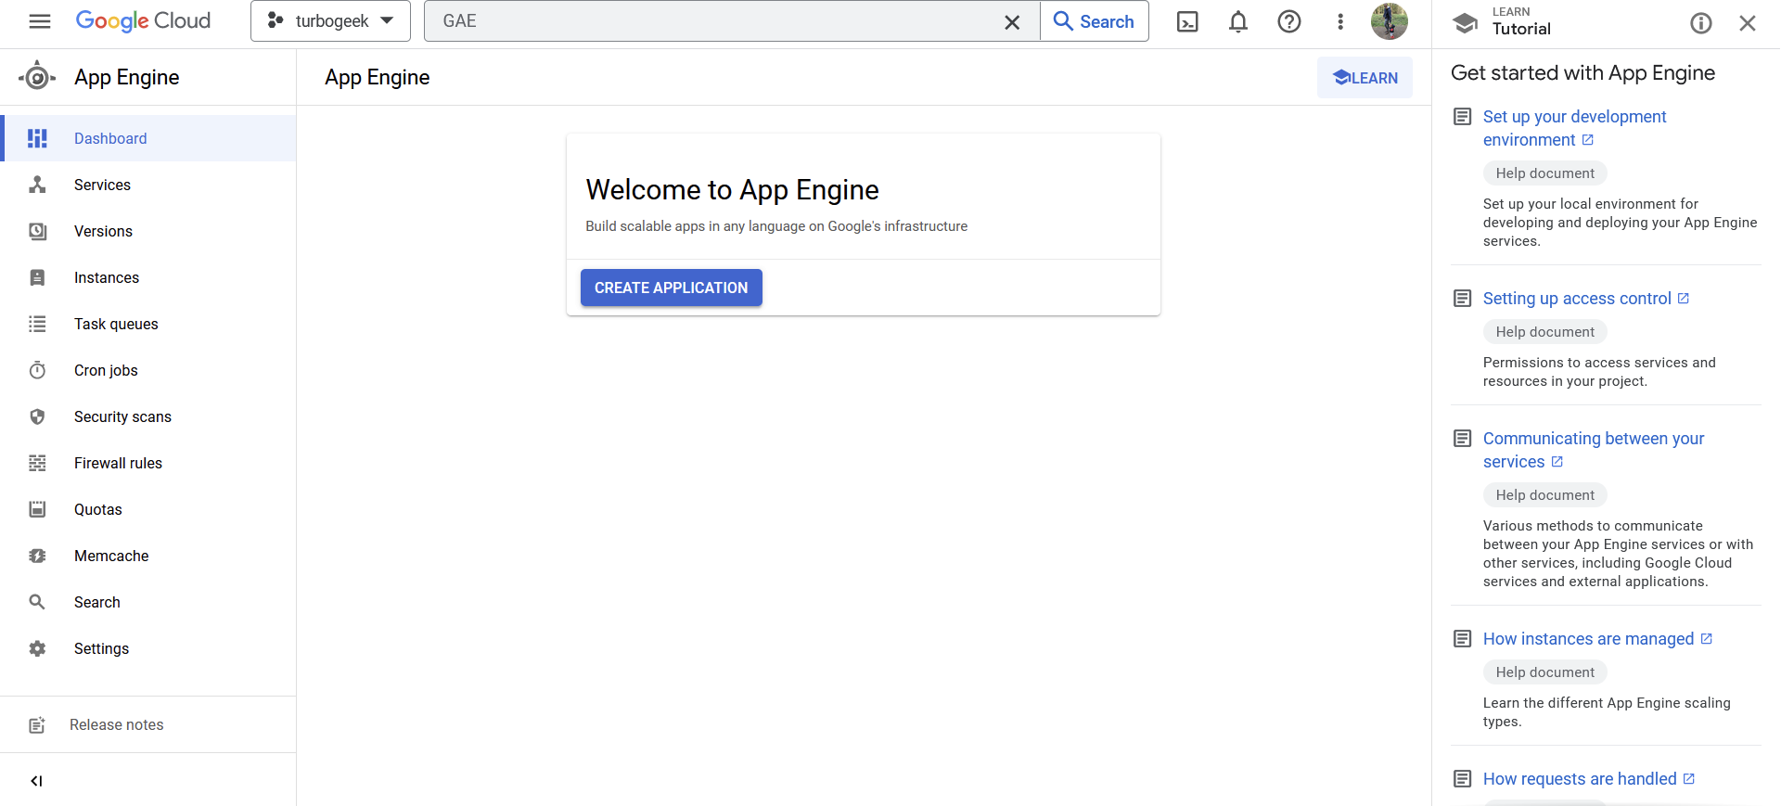Click the Memcache icon
1781x806 pixels.
point(37,556)
